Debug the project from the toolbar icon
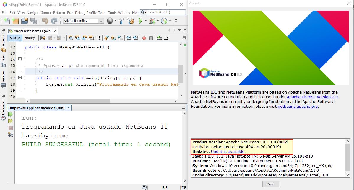The image size is (354, 190). coord(152,21)
